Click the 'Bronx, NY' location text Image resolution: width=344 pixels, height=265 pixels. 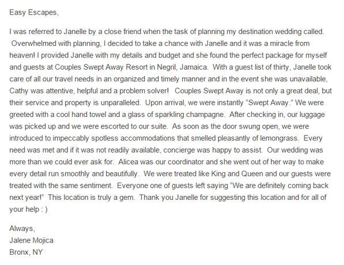tap(26, 252)
